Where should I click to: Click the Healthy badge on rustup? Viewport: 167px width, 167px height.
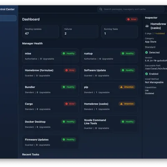coord(128,53)
